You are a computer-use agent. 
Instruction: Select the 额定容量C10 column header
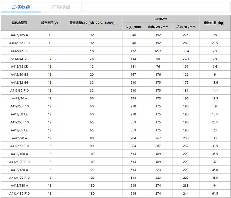(x=92, y=23)
